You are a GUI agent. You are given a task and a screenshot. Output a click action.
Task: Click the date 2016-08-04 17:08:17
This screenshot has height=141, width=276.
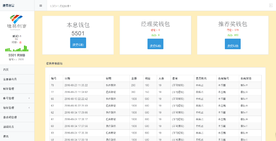coord(76,119)
